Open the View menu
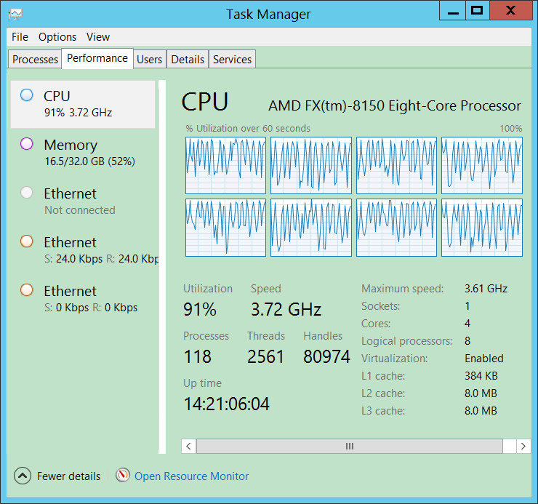Screen dimensions: 538x504 coord(98,37)
